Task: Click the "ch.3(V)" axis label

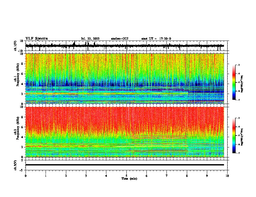Action: tap(16, 165)
